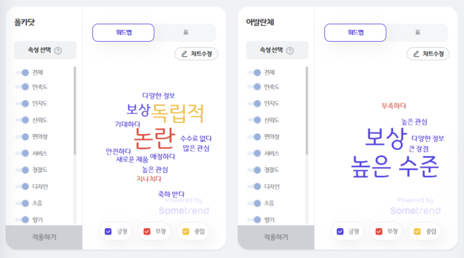Click pencil icon on 폴카닷 차트수정
Screen dimensions: 464x258
pyautogui.click(x=184, y=54)
